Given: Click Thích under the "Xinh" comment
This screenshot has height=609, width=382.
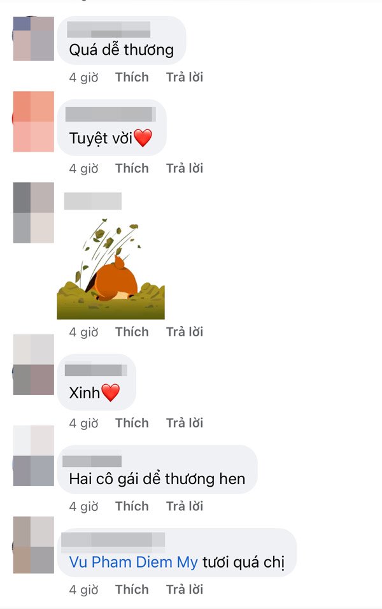Looking at the screenshot, I should point(132,423).
